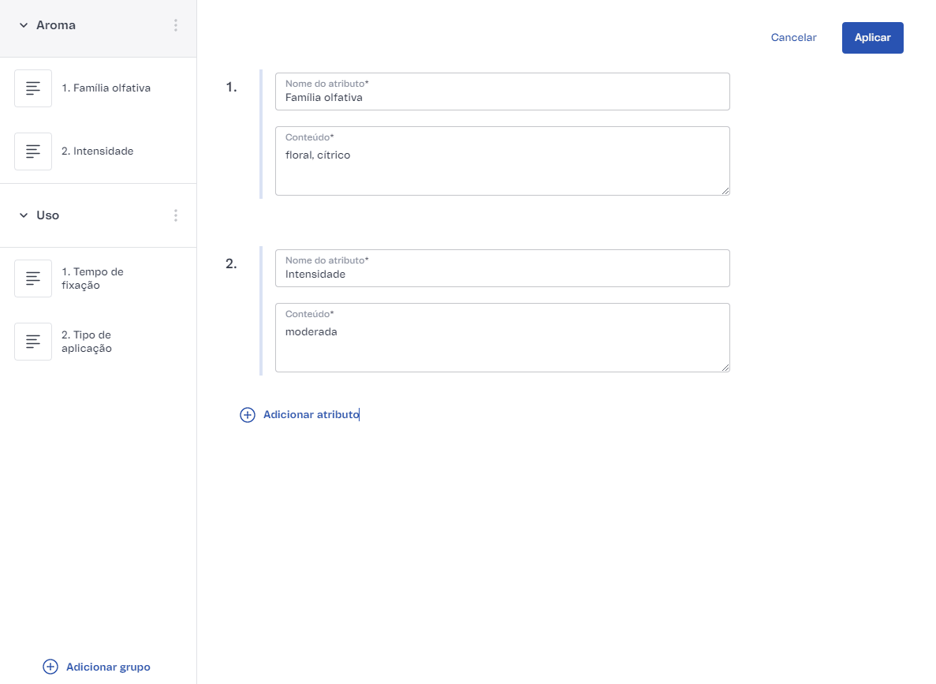Select the '2. Intensidade' sidebar item

(x=97, y=151)
